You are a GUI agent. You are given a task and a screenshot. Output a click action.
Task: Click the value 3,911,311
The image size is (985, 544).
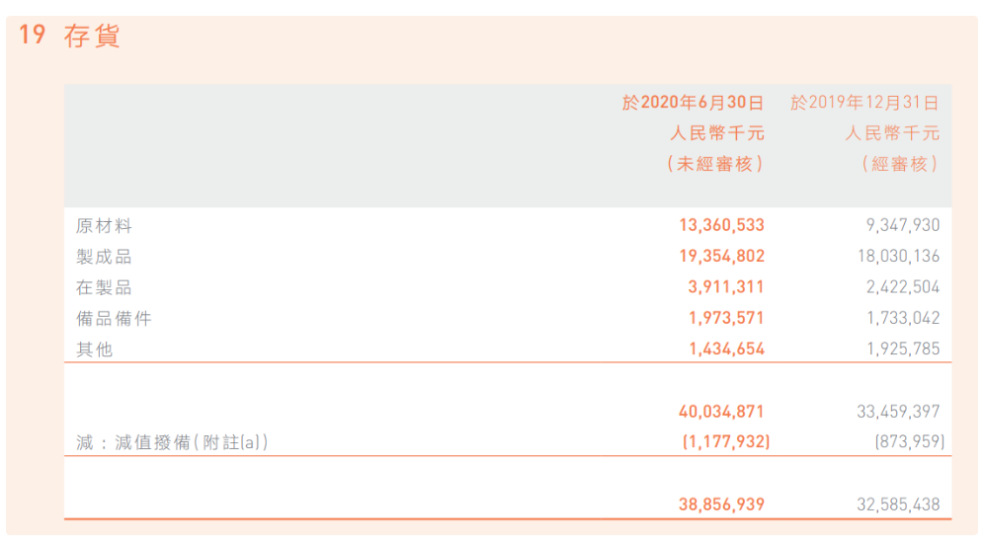pos(726,288)
